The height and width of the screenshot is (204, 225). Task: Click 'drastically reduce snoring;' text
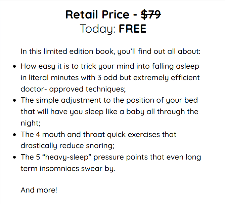pyautogui.click(x=67, y=146)
